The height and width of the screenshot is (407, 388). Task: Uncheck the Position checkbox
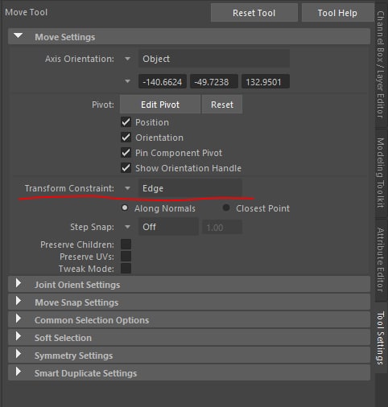(126, 122)
